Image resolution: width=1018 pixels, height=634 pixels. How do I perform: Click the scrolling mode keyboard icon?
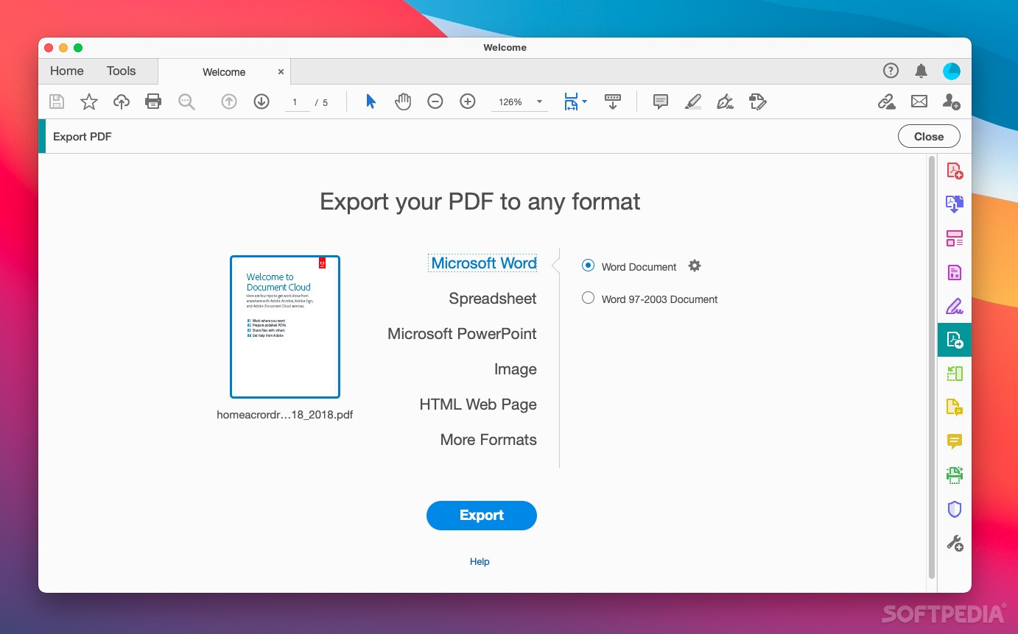click(x=612, y=101)
